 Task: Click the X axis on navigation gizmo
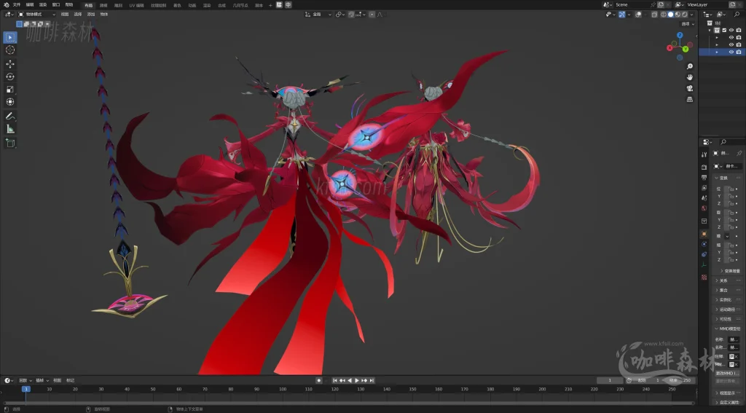(670, 47)
